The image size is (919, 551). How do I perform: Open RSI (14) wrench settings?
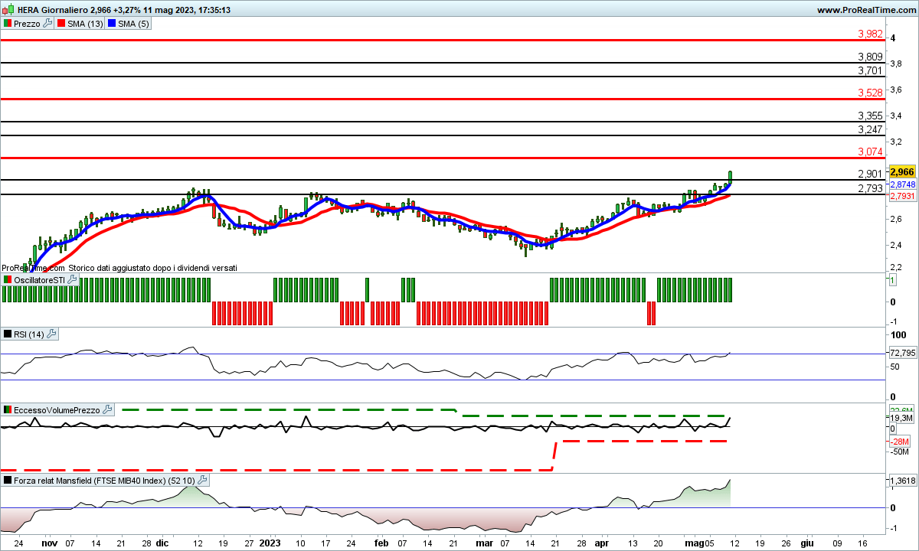tap(52, 334)
